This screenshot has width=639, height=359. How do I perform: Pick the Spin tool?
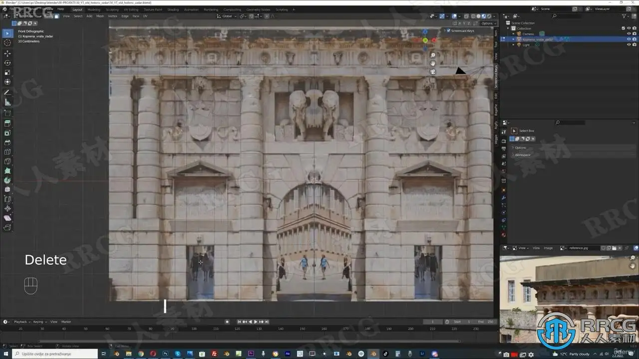click(7, 180)
